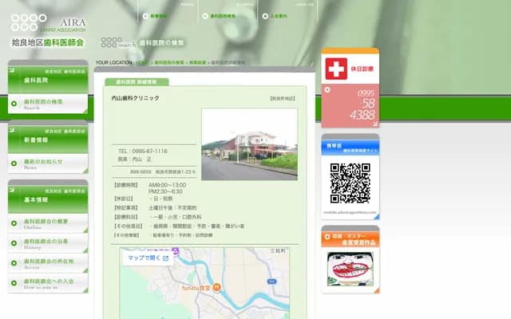
Task: Click the arrow icon on 新着情報 sidebar header
Action: pyautogui.click(x=12, y=129)
